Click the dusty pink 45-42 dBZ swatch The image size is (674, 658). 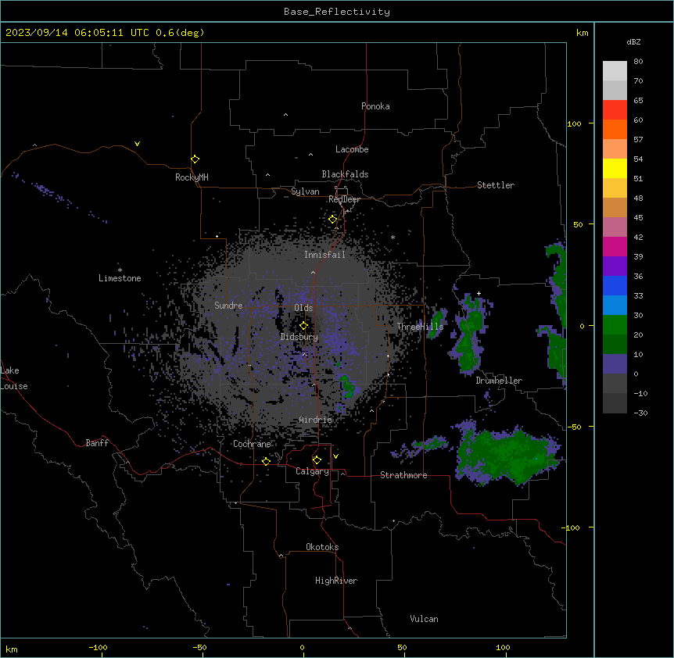coord(615,227)
